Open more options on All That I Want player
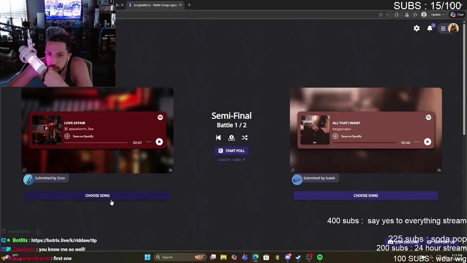This screenshot has width=467, height=263. [x=417, y=142]
